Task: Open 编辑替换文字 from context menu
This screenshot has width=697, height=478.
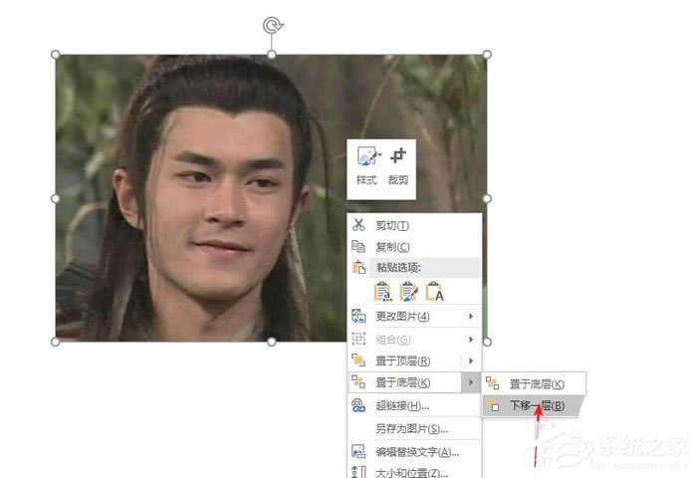Action: point(416,451)
